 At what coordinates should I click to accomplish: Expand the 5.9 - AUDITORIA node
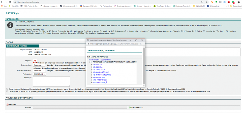point(92,77)
